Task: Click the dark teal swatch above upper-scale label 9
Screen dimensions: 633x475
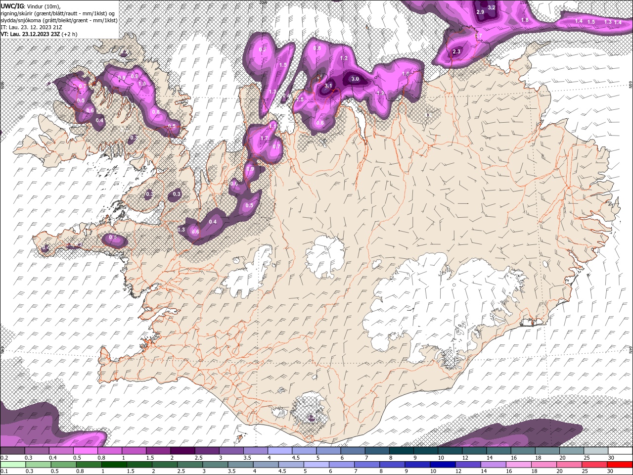Action: coord(425,451)
